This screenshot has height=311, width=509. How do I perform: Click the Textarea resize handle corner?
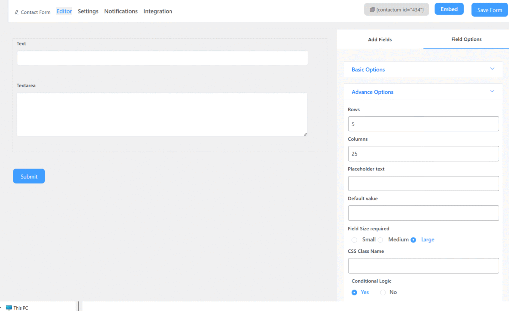pos(305,134)
